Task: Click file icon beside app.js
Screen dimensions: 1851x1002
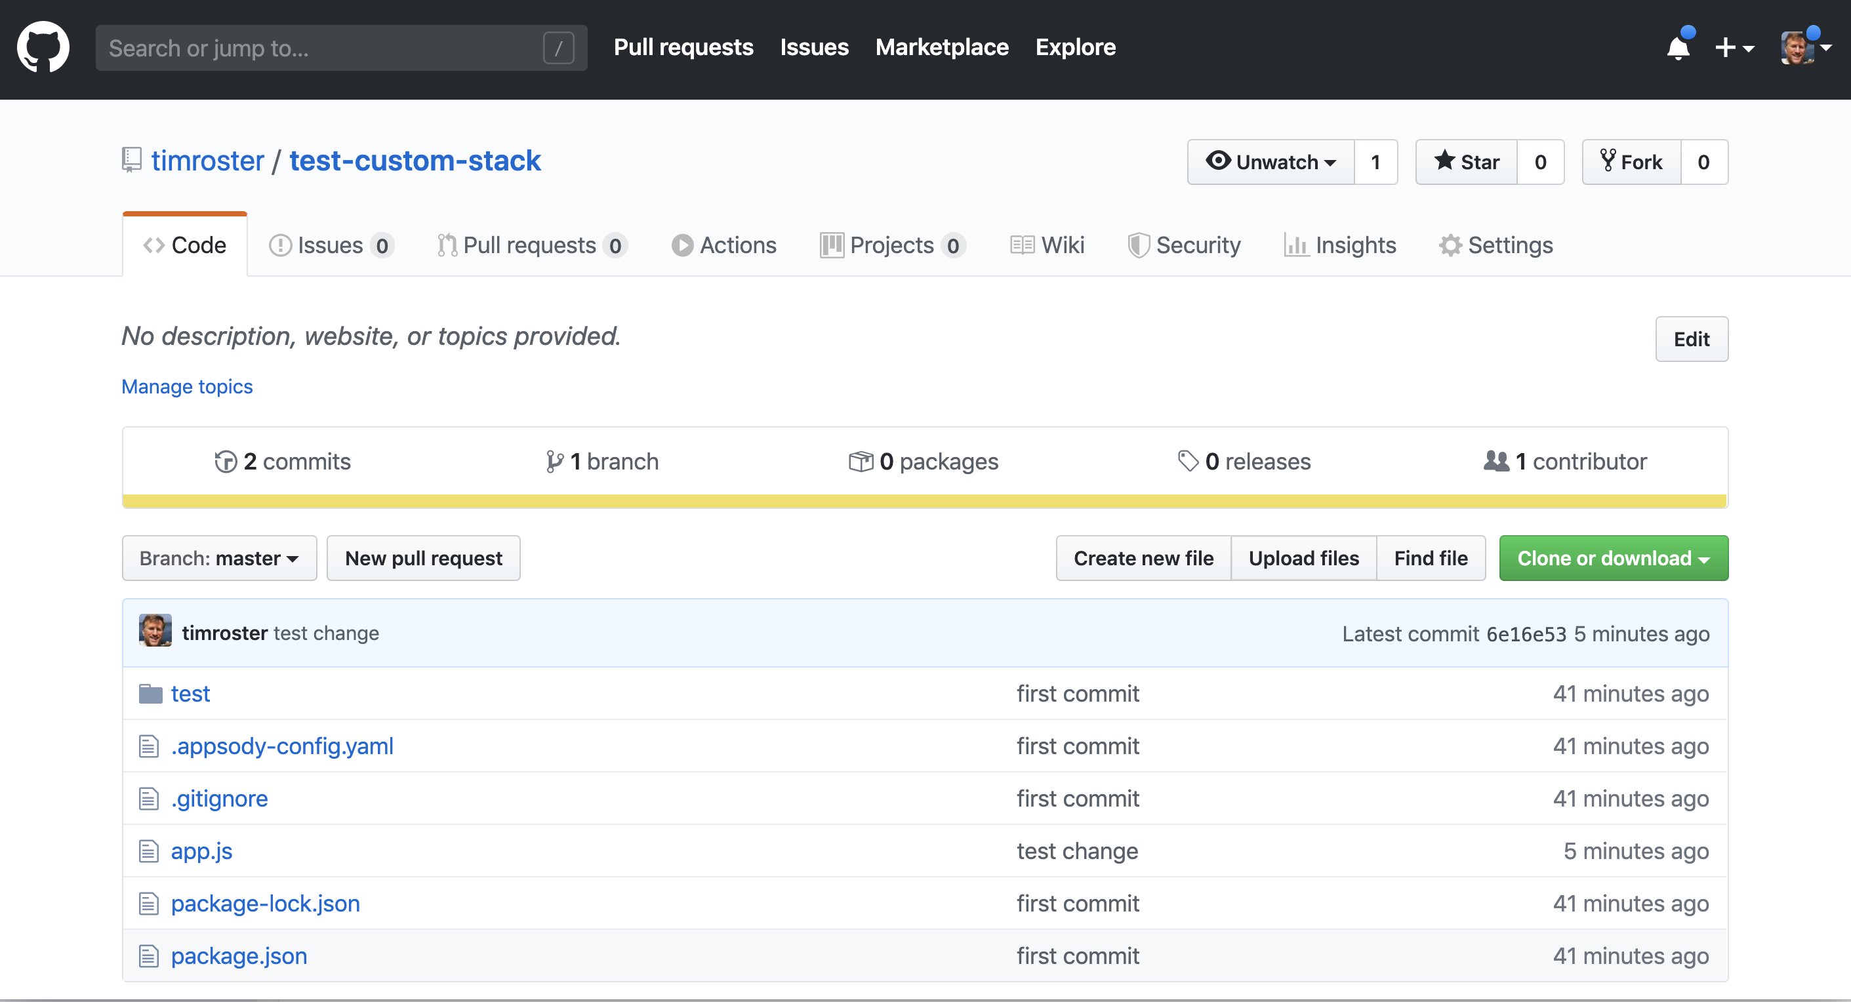Action: (x=149, y=851)
